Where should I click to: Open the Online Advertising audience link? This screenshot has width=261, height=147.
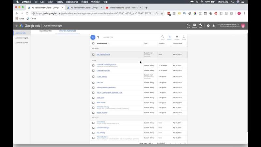(102, 107)
